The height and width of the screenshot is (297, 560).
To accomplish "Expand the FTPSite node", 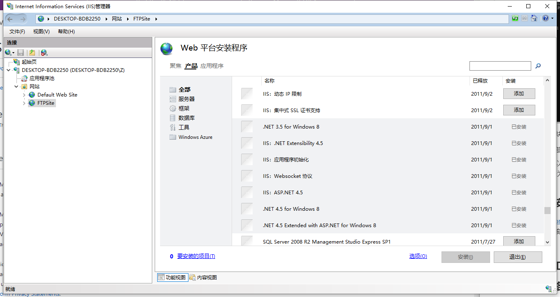I will (24, 103).
